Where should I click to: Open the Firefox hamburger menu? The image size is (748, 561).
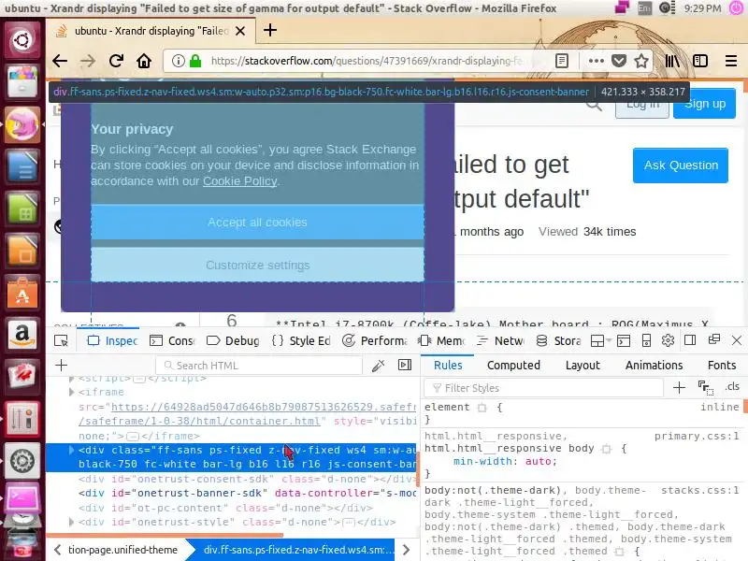[x=731, y=61]
